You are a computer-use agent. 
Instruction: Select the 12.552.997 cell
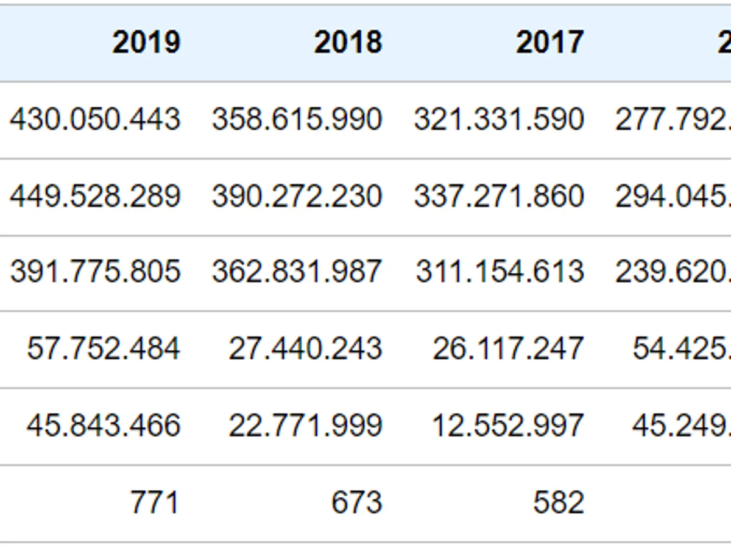tap(508, 426)
